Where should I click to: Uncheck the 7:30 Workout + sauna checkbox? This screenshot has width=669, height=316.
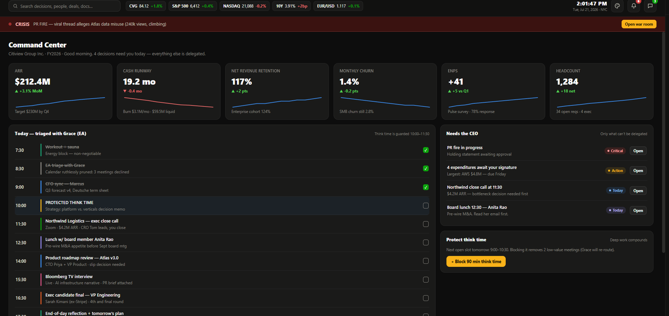pyautogui.click(x=426, y=150)
